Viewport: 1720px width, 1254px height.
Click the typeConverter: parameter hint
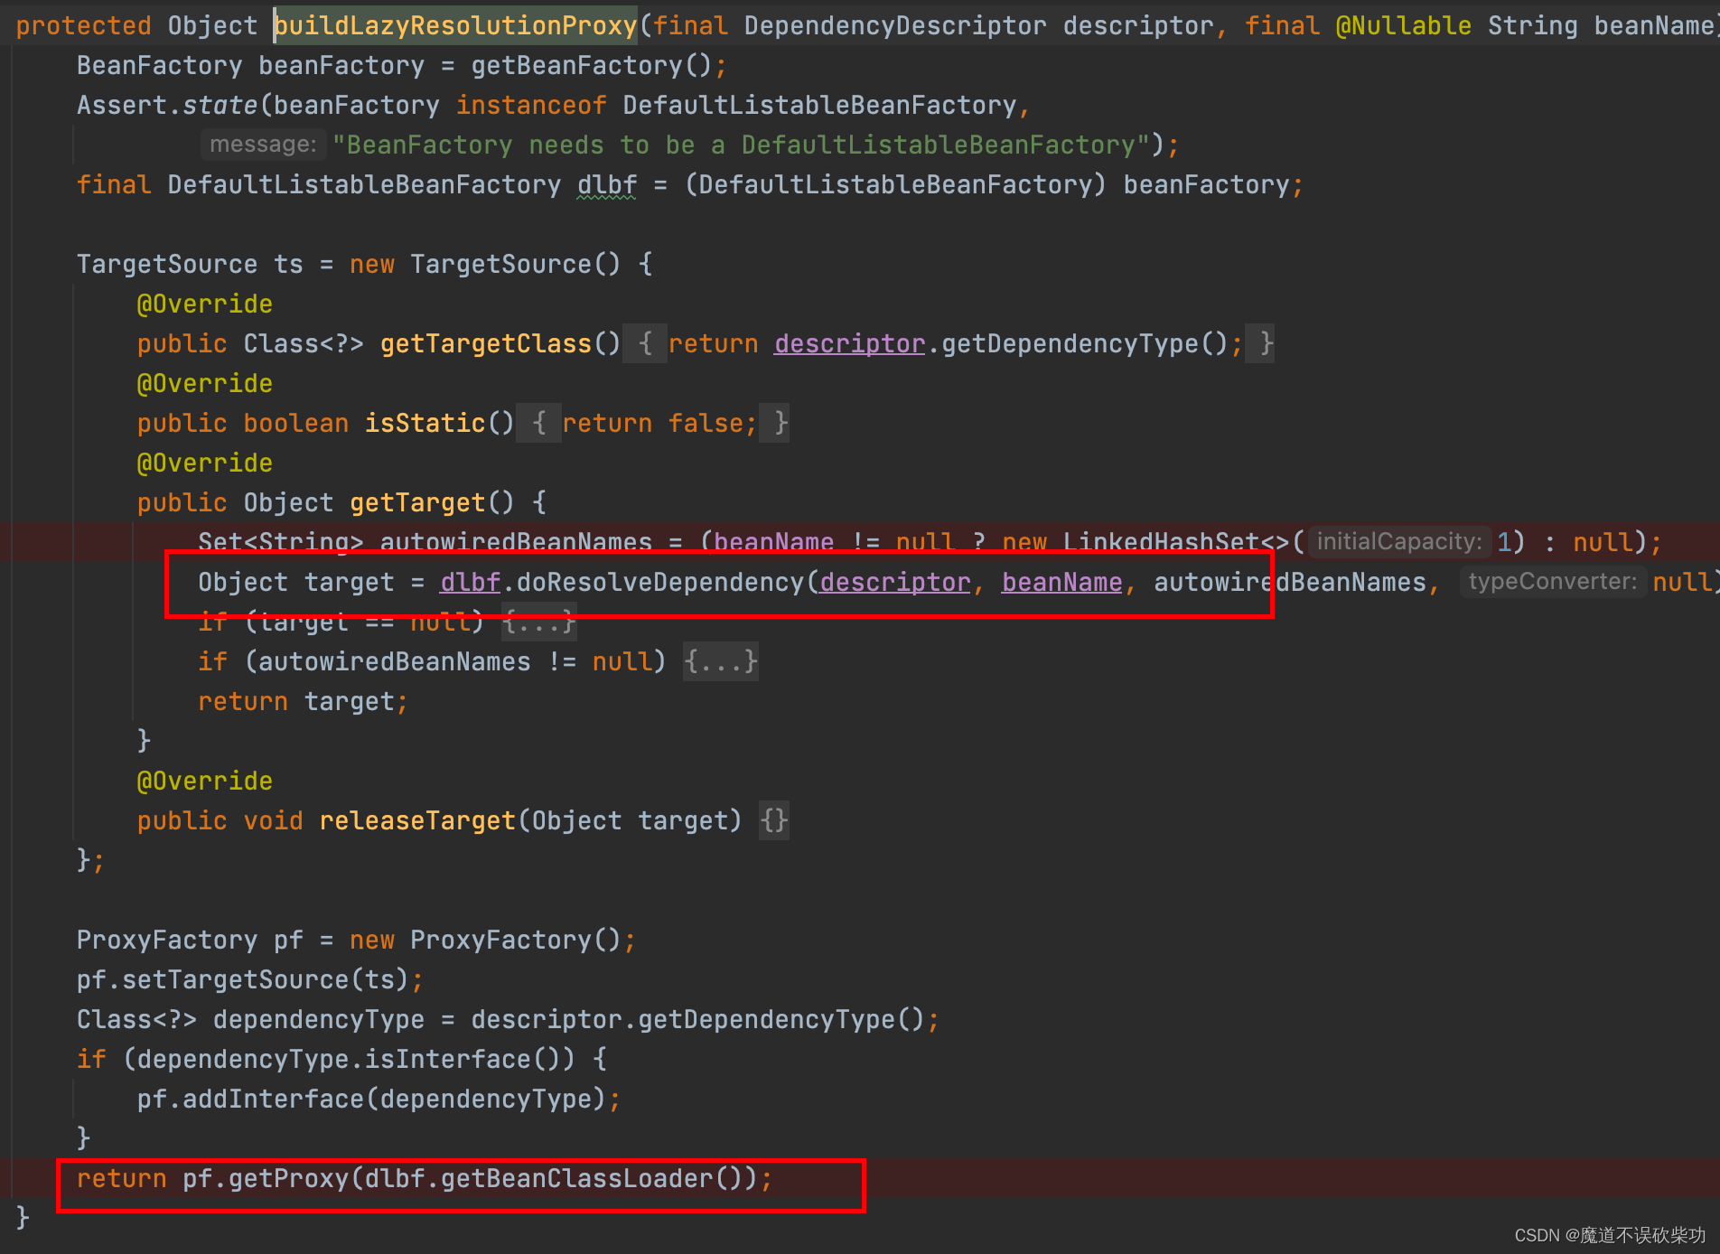point(1553,581)
